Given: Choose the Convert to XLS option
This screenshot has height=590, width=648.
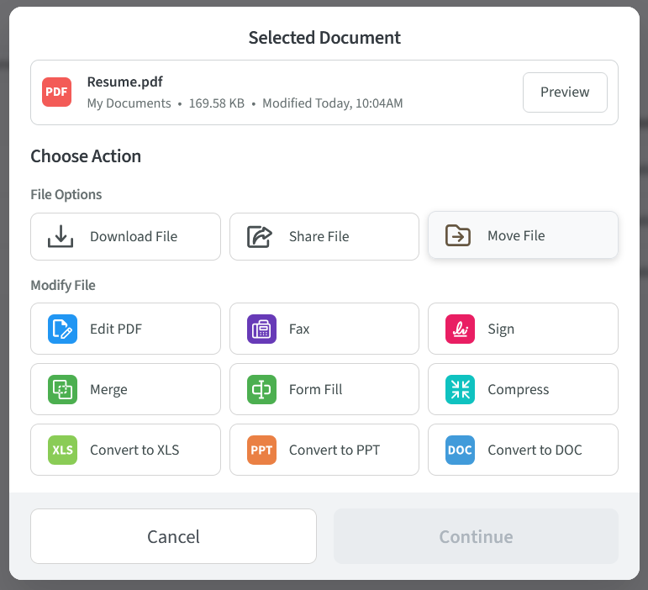Looking at the screenshot, I should tap(125, 450).
